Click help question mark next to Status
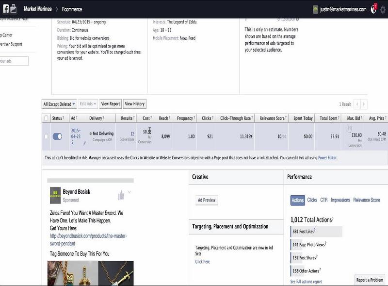388x286 pixels. (x=64, y=118)
